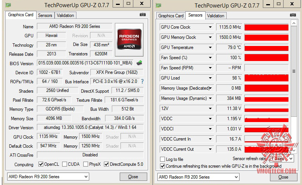The image size is (302, 185).
Task: Open the Fan Speed (RPM) sensor dropdown
Action: pyautogui.click(x=210, y=68)
